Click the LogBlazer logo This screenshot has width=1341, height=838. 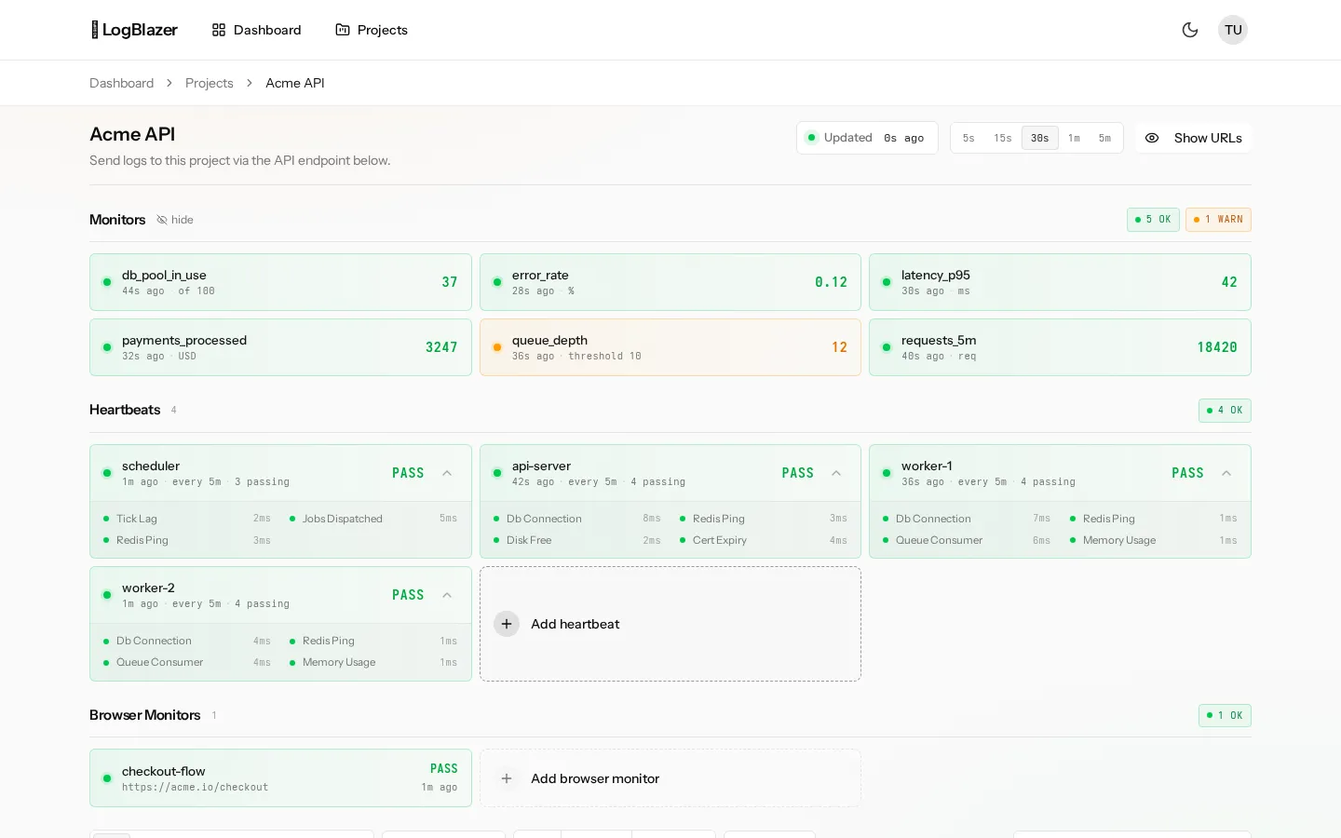pyautogui.click(x=134, y=30)
